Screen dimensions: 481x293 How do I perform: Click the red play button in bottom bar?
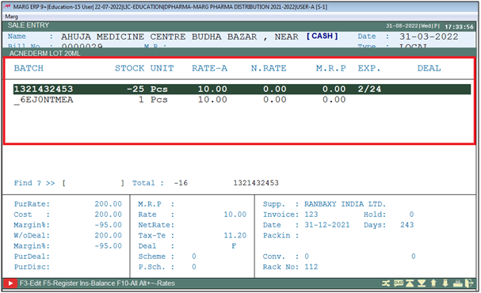pos(10,283)
